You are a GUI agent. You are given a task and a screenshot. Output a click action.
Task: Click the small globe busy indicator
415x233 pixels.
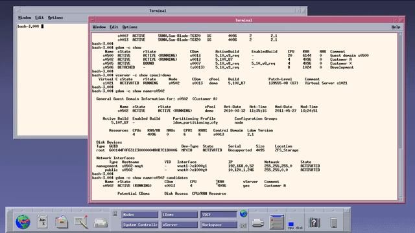[x=244, y=214]
